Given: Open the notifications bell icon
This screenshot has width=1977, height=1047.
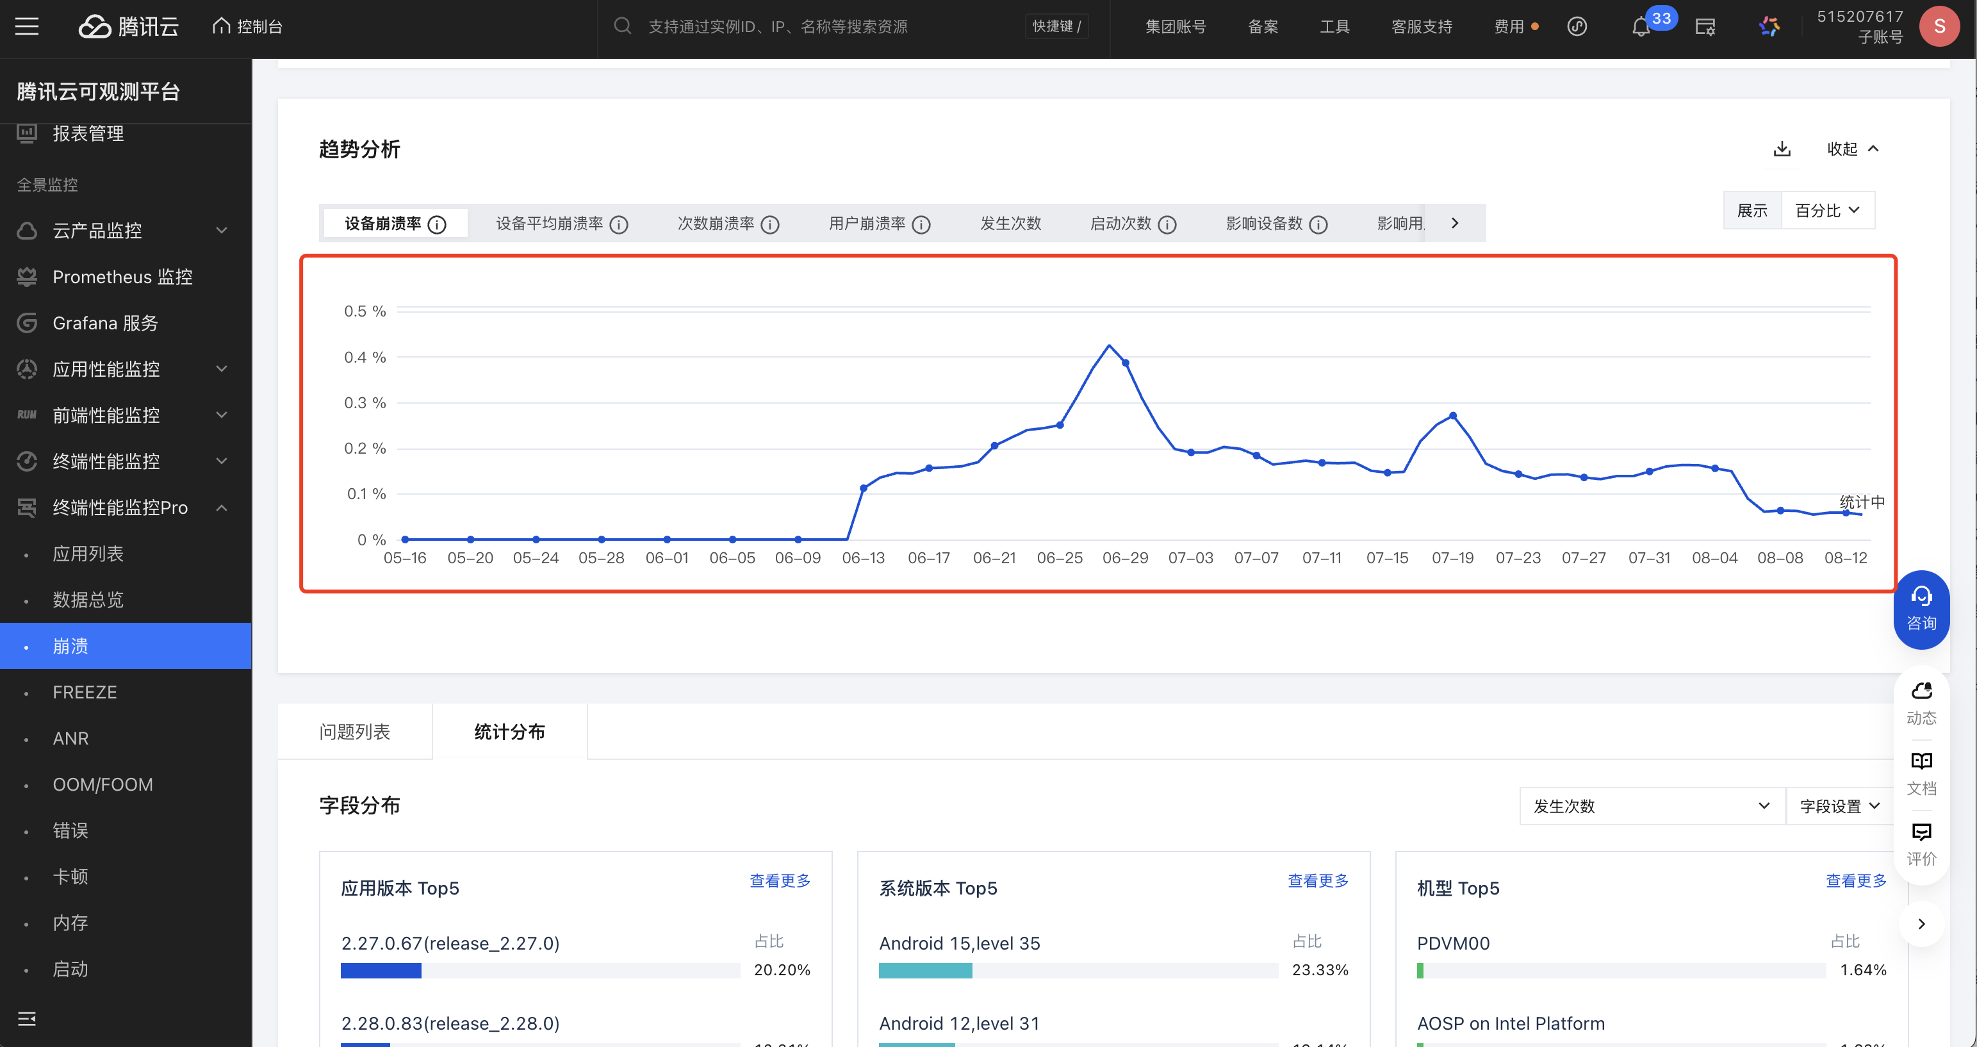Looking at the screenshot, I should (x=1640, y=27).
